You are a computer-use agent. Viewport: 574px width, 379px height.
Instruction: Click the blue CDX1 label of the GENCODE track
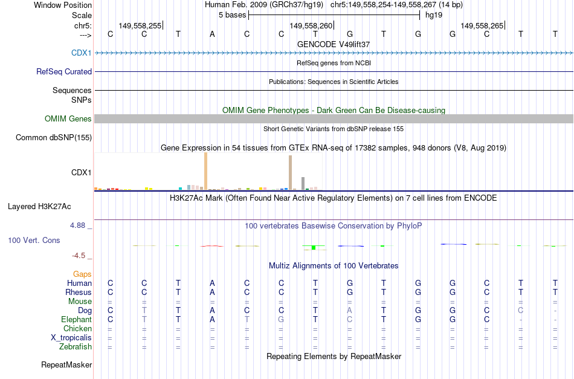(82, 53)
